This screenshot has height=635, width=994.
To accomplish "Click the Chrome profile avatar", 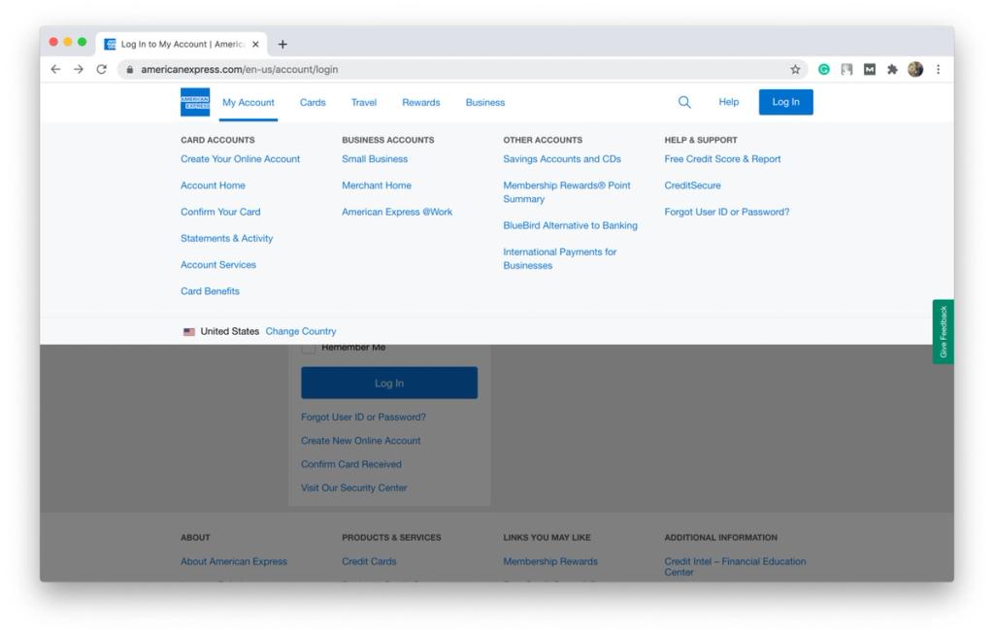I will click(x=914, y=69).
